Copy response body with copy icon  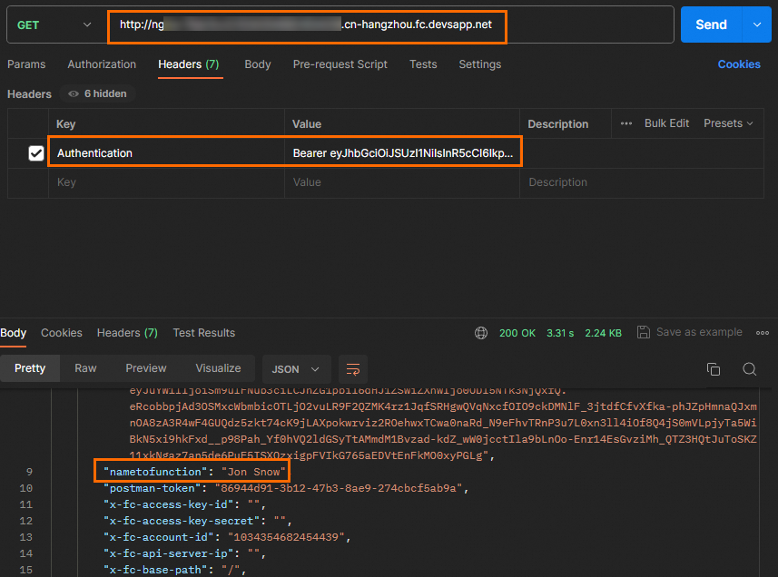point(714,369)
